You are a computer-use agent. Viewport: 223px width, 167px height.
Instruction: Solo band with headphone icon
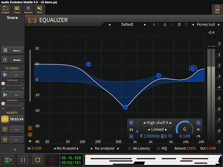131,130
